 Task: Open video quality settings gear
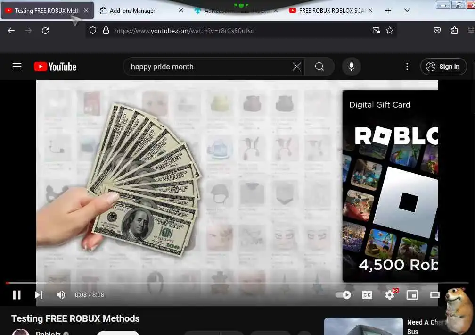pos(390,295)
